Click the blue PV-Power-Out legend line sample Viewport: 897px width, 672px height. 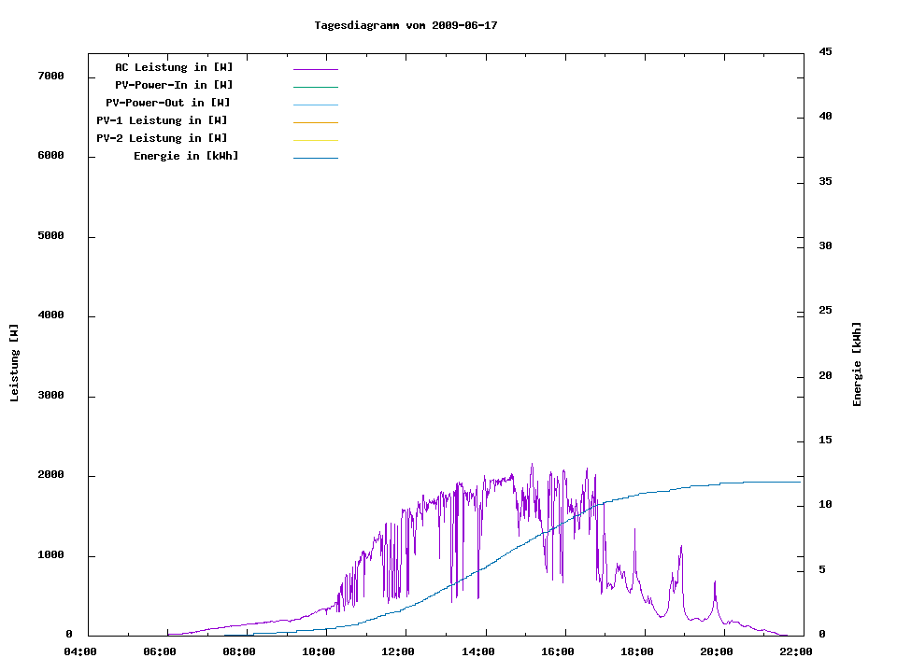click(x=315, y=105)
